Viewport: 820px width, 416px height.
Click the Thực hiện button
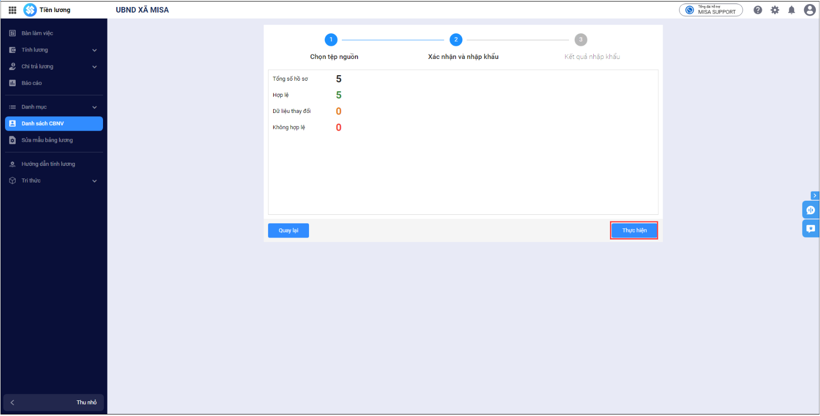coord(634,230)
